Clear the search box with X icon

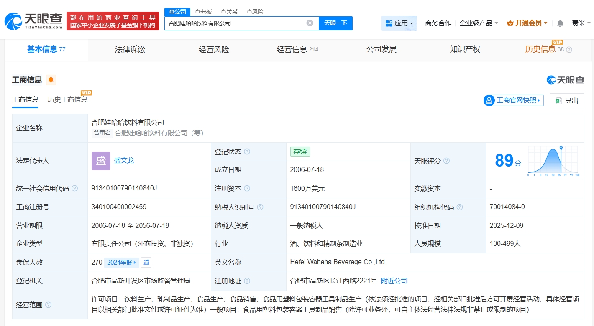click(310, 23)
